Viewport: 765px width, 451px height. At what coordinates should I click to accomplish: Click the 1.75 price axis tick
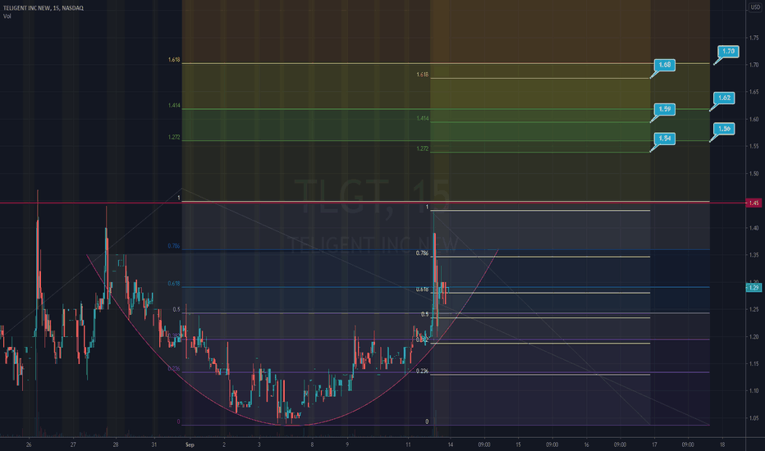(x=754, y=38)
